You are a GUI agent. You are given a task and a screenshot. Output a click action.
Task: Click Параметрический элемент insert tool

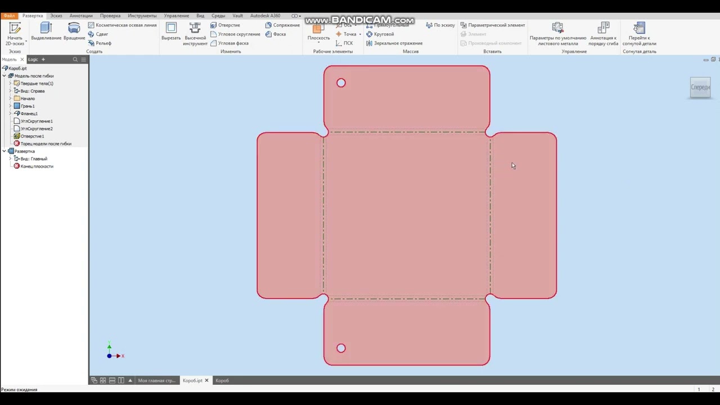pyautogui.click(x=492, y=25)
